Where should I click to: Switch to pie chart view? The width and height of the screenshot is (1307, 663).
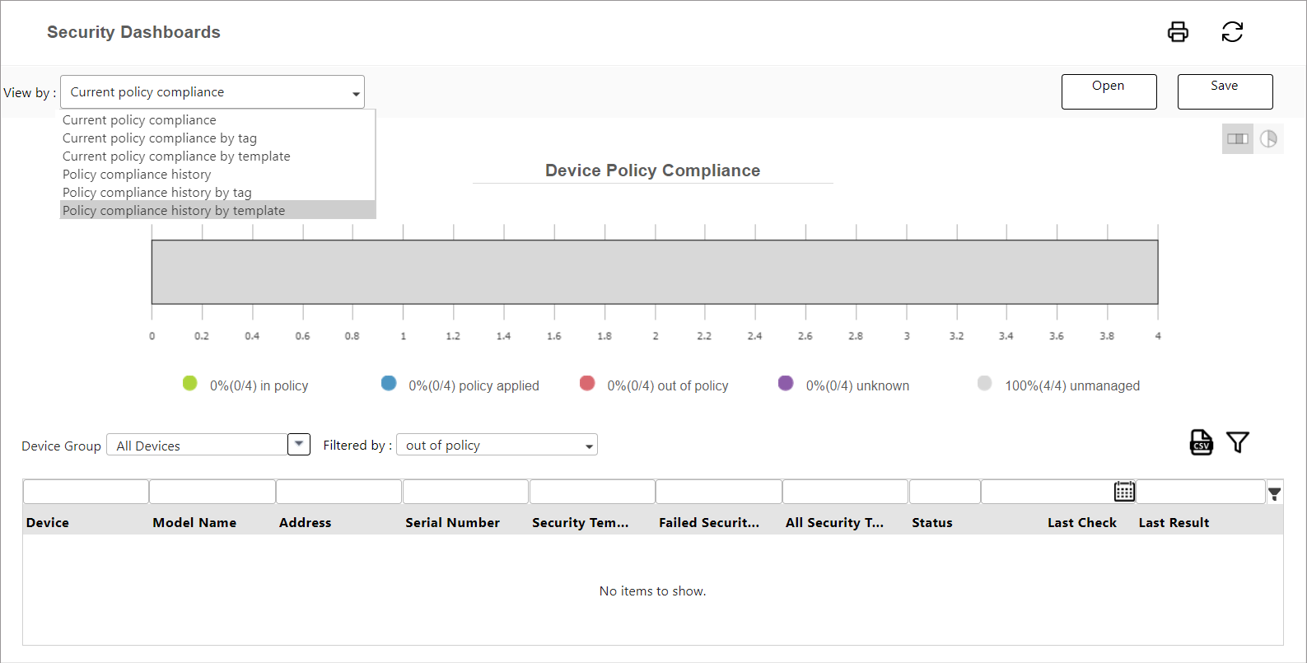pos(1268,138)
